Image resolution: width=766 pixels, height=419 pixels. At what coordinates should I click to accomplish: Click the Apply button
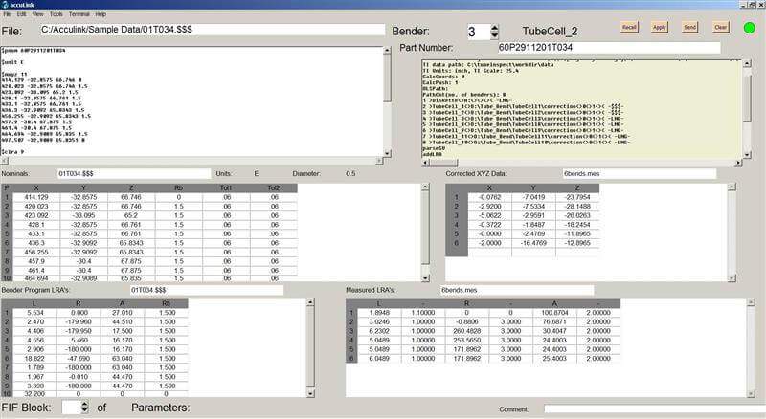660,27
